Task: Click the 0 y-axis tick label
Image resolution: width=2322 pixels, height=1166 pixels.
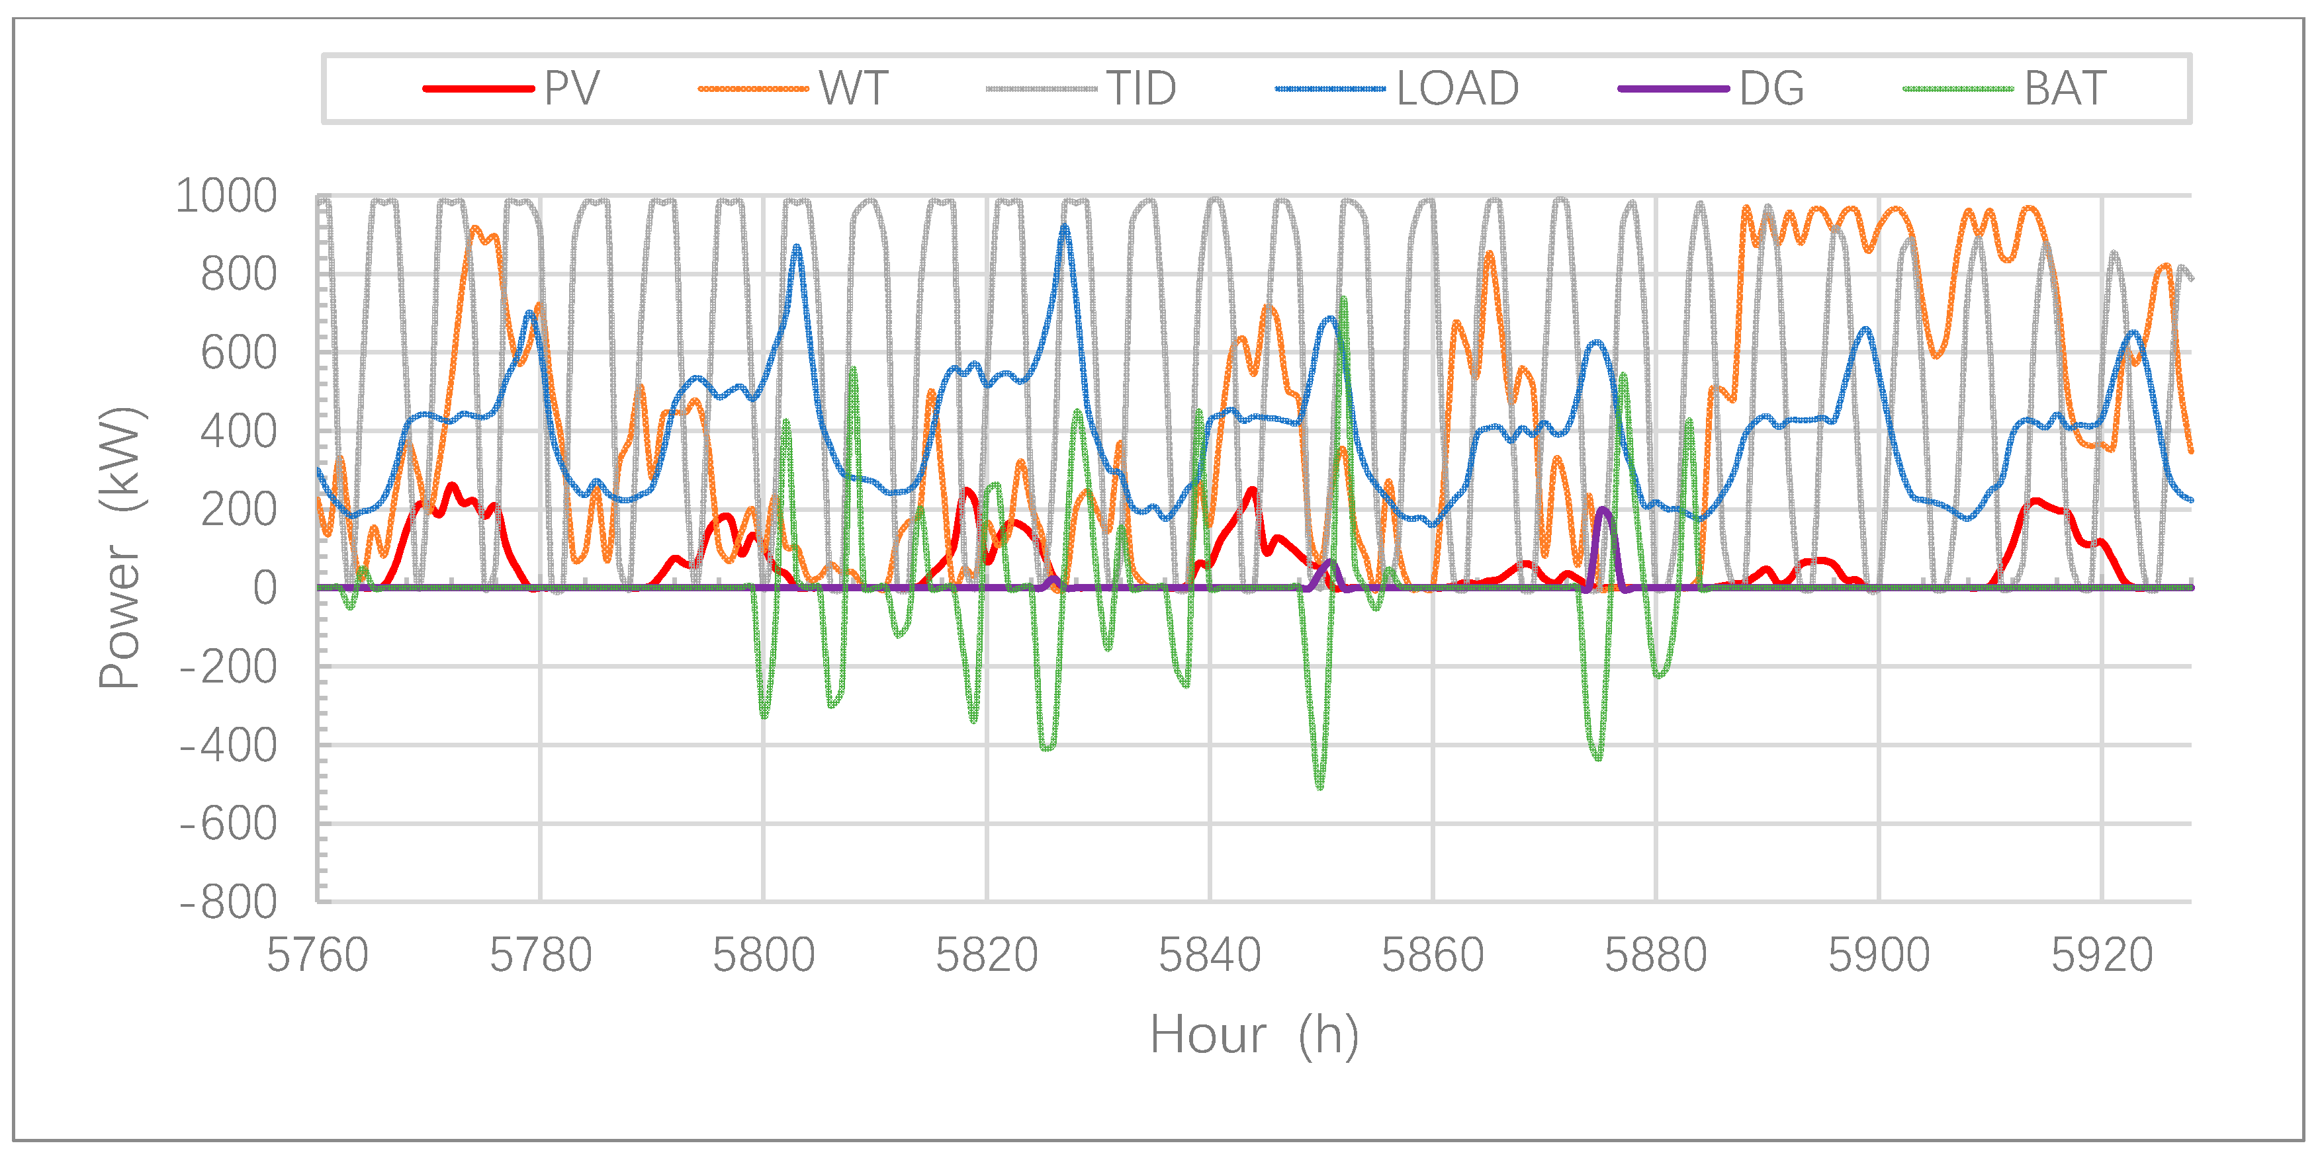Action: coord(264,589)
